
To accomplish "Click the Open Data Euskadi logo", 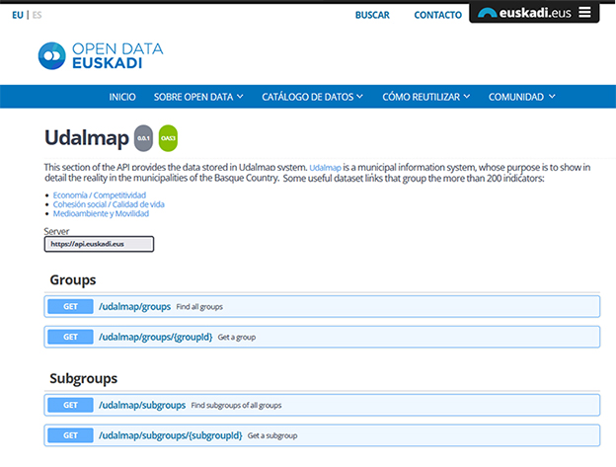I will point(101,56).
